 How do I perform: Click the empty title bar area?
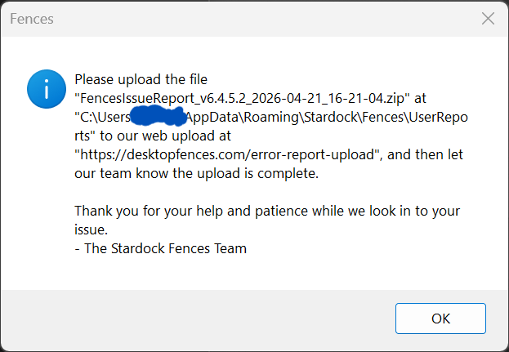(245, 19)
